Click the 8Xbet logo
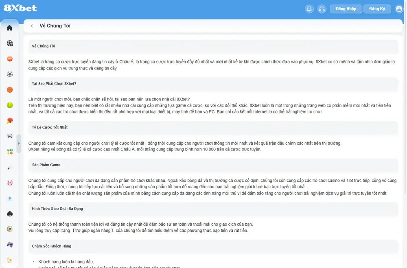This screenshot has width=407, height=268. click(x=20, y=8)
